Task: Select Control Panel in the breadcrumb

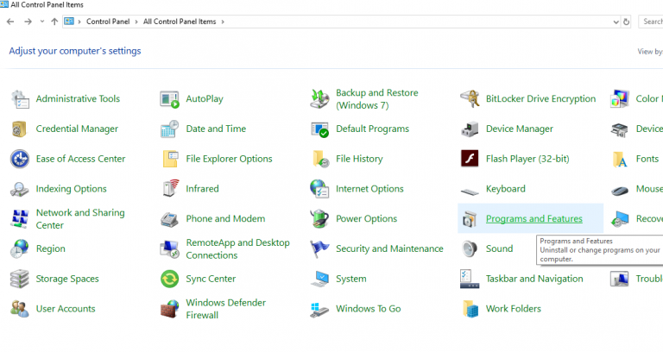Action: coord(108,22)
